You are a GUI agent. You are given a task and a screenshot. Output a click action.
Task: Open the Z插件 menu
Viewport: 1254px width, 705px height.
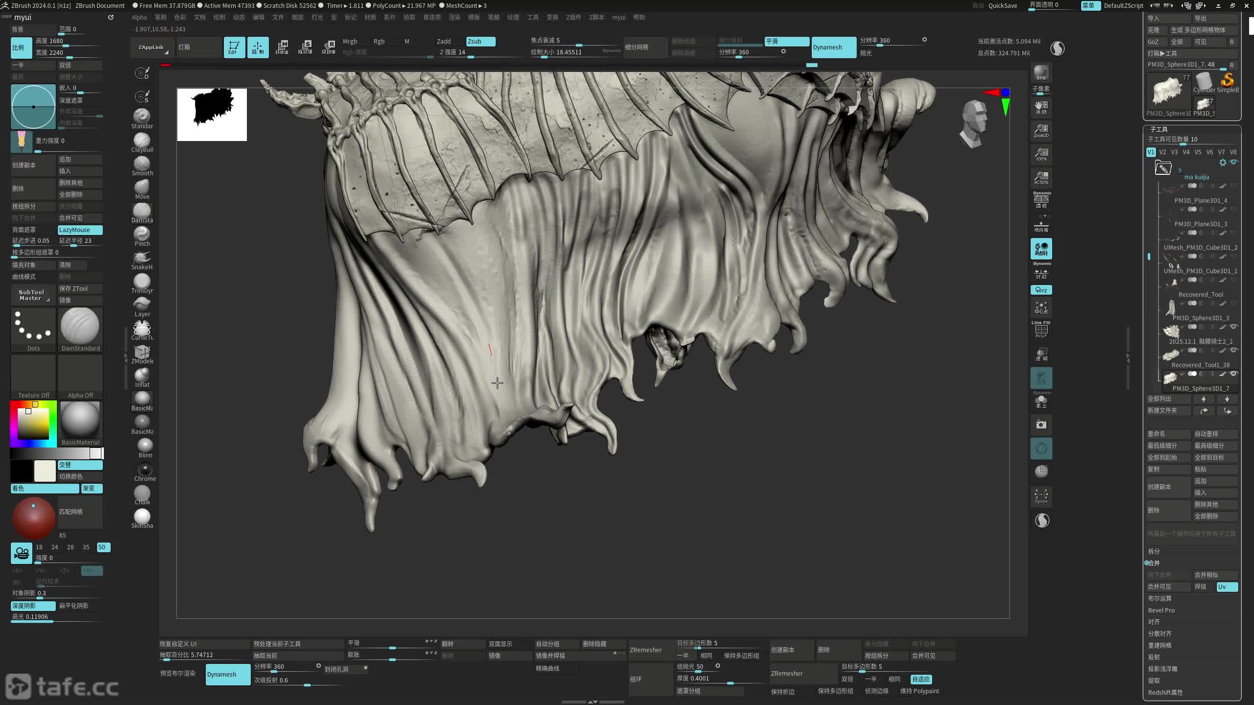point(573,17)
